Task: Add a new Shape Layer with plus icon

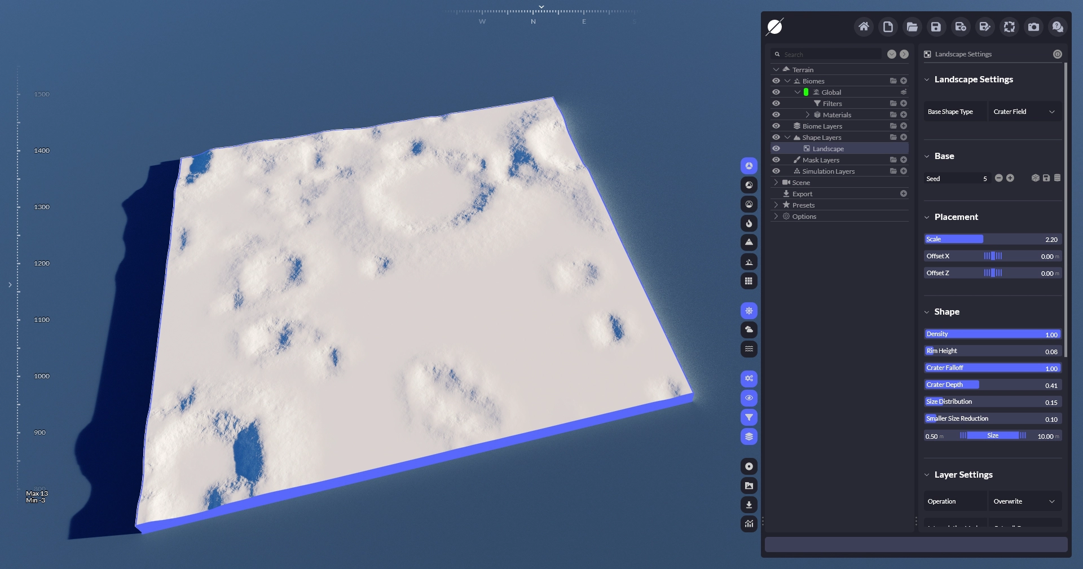Action: (904, 138)
